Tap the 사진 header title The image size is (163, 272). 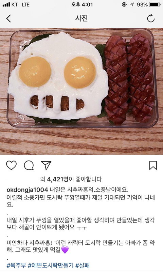coord(81,18)
